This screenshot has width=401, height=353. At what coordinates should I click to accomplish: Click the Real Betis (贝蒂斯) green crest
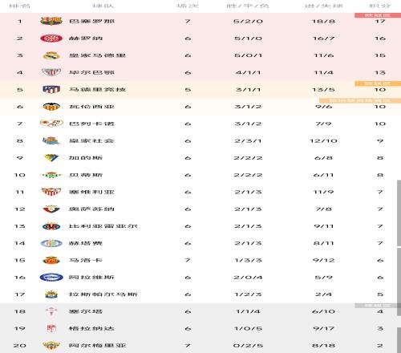[51, 175]
